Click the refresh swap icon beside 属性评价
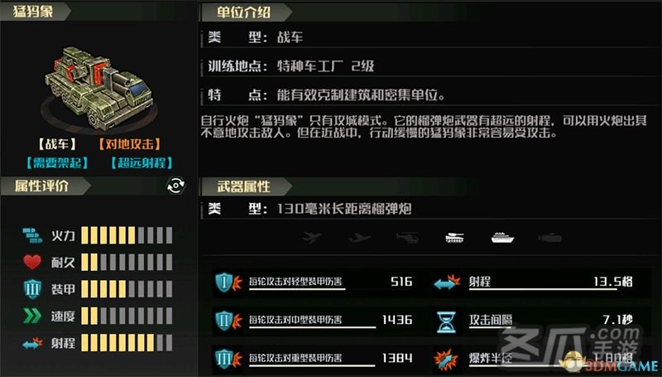Screen dimensions: 662x377 pyautogui.click(x=176, y=186)
